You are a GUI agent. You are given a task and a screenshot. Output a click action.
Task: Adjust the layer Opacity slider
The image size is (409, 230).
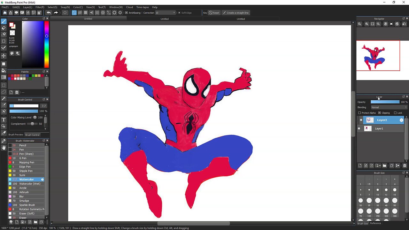[x=385, y=102]
